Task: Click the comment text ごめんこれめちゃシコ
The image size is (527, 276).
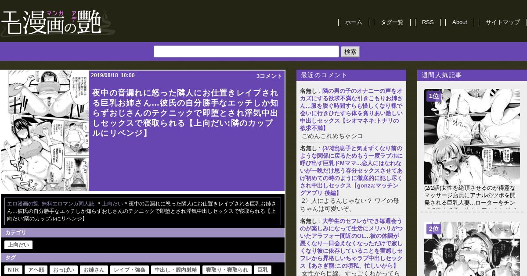Action: [x=332, y=136]
